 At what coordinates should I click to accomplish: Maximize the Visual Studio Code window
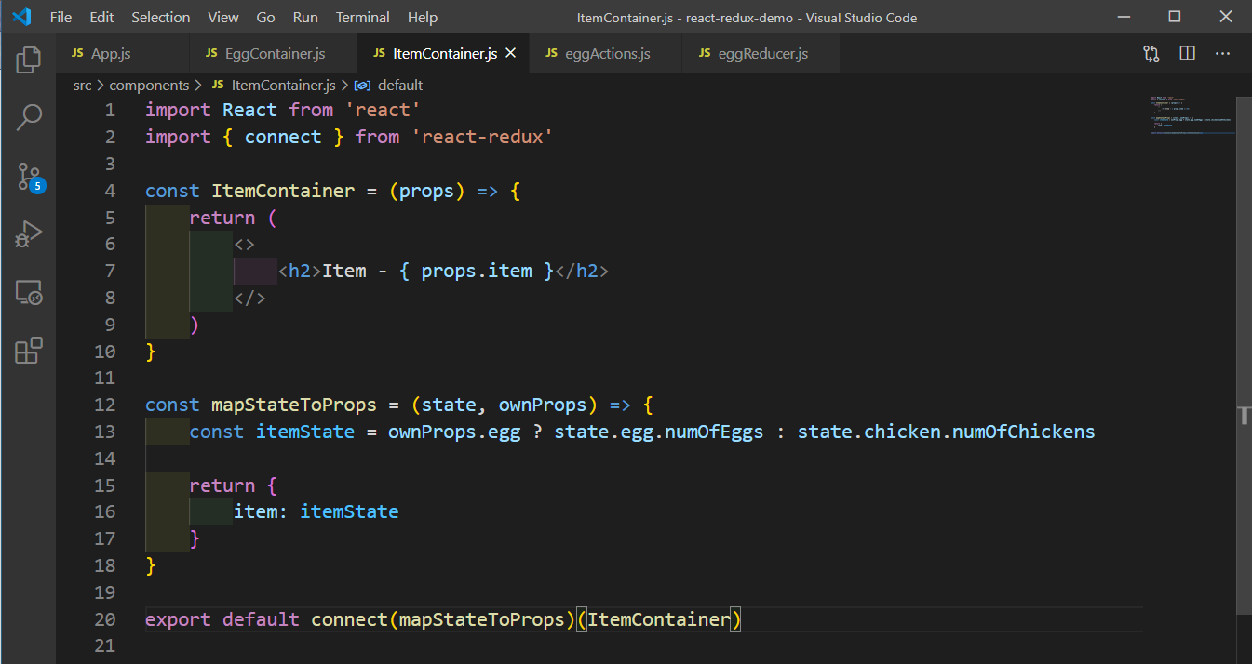pyautogui.click(x=1175, y=17)
